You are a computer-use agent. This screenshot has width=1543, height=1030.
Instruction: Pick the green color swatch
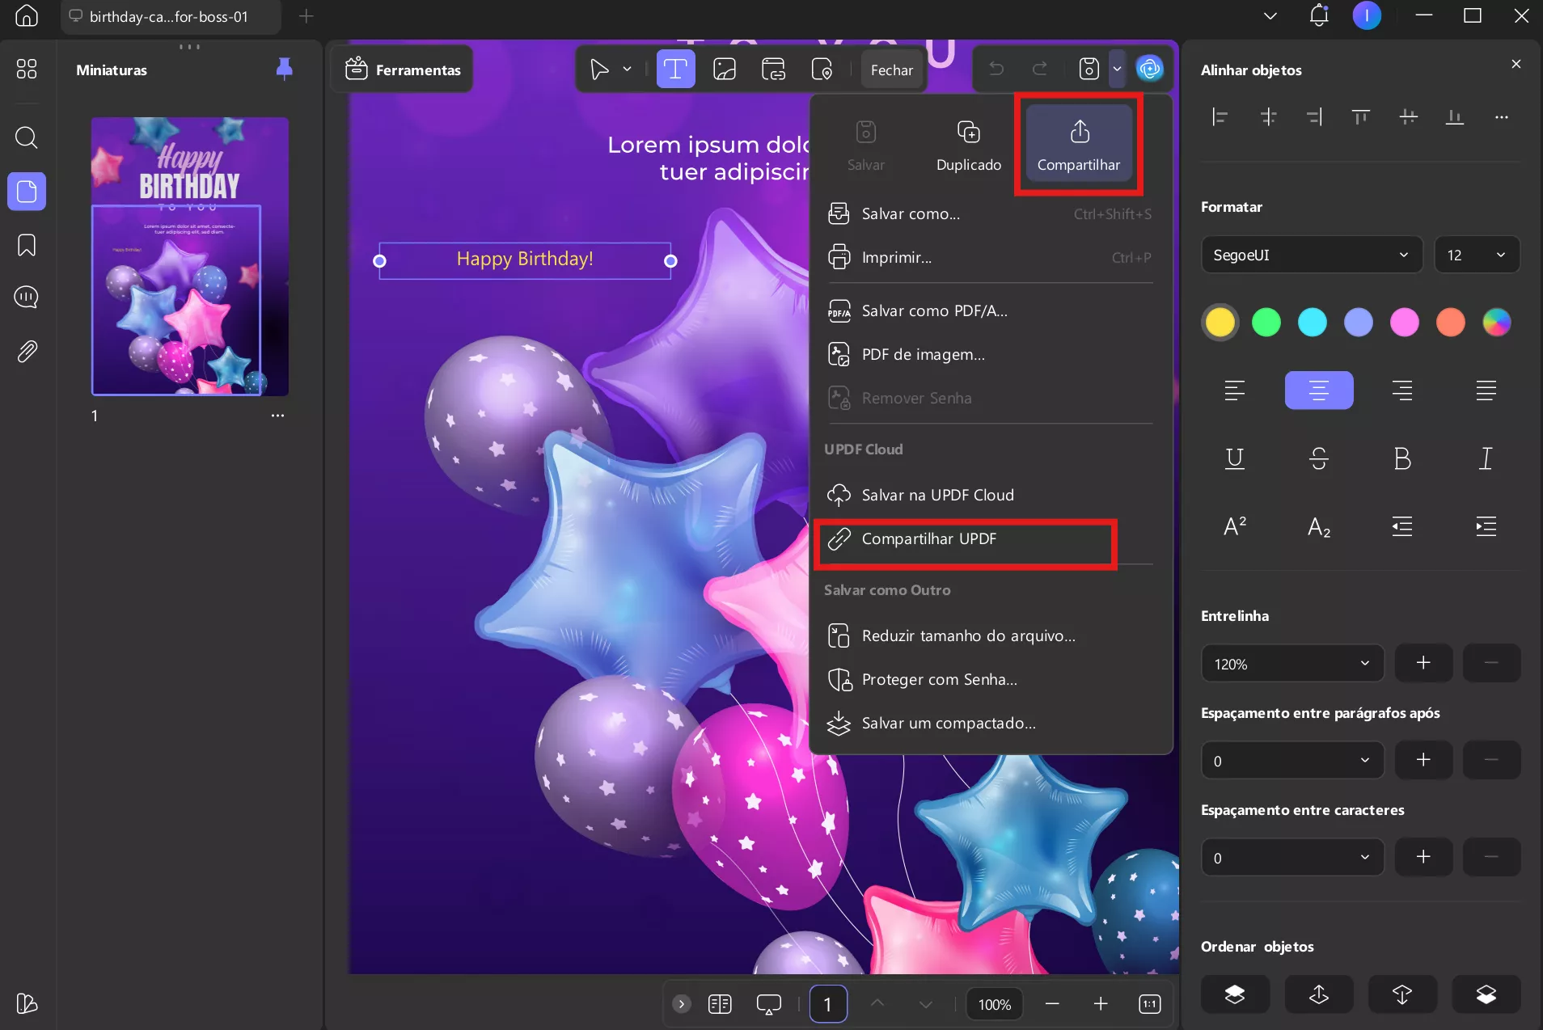[1266, 323]
